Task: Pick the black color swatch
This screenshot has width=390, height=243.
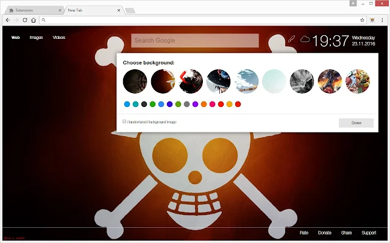Action: [144, 104]
